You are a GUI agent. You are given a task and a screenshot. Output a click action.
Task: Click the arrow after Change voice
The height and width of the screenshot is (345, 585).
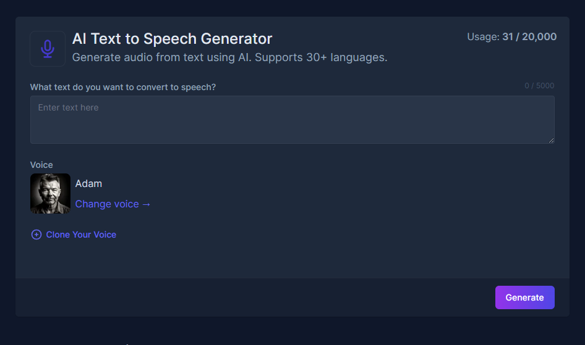(x=147, y=204)
